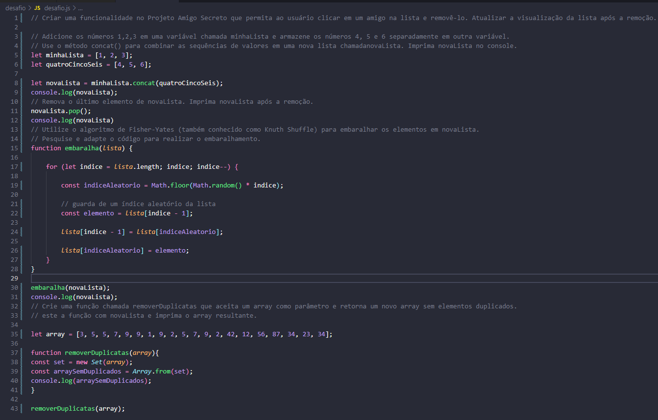Click line number 35 in gutter

click(x=14, y=334)
